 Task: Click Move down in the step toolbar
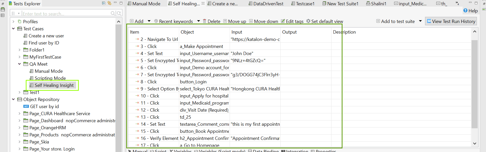[263, 21]
